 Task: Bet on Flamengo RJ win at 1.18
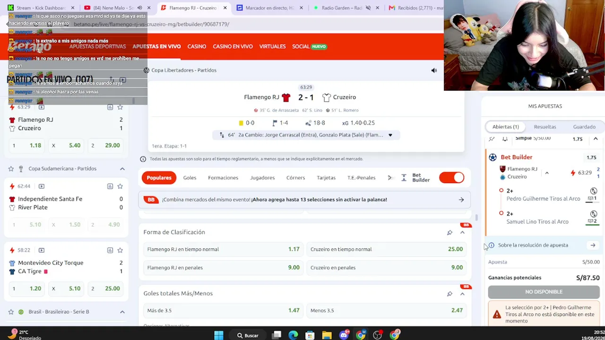27,145
